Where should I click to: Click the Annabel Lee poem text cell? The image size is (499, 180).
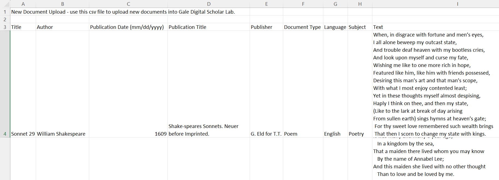435,159
